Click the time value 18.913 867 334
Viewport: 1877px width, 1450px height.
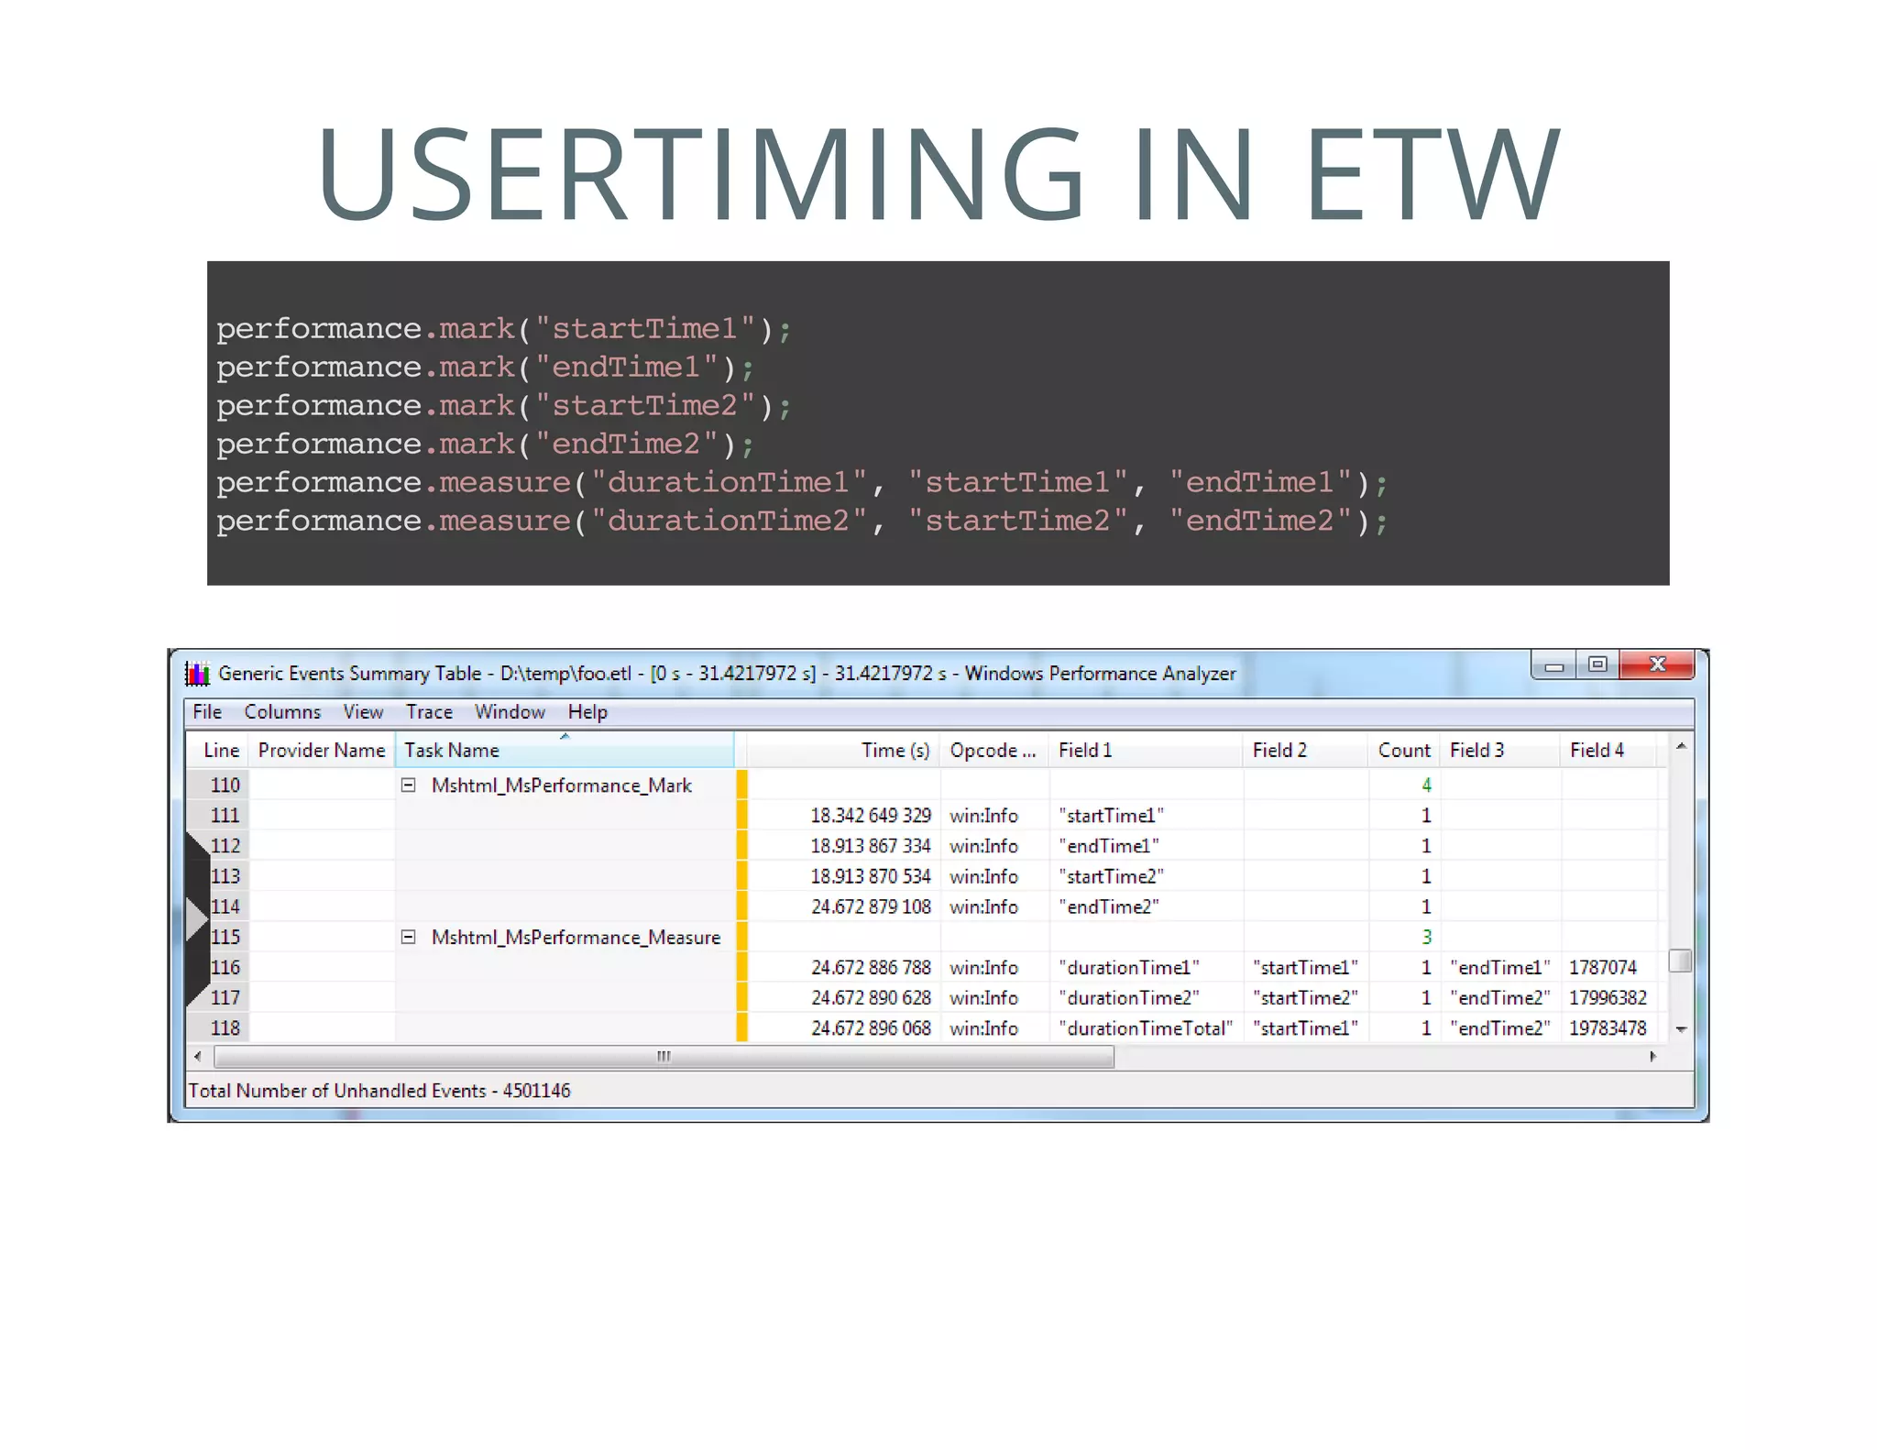pos(871,845)
